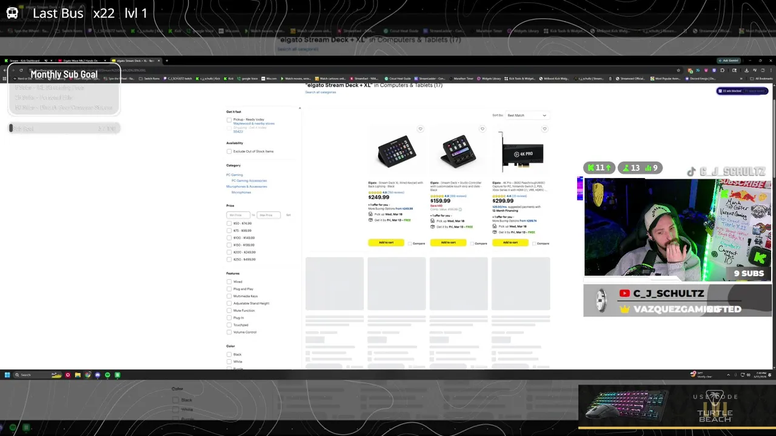
Task: Tick Compare for the $249.99 Stream Deck XL
Action: [x=410, y=243]
